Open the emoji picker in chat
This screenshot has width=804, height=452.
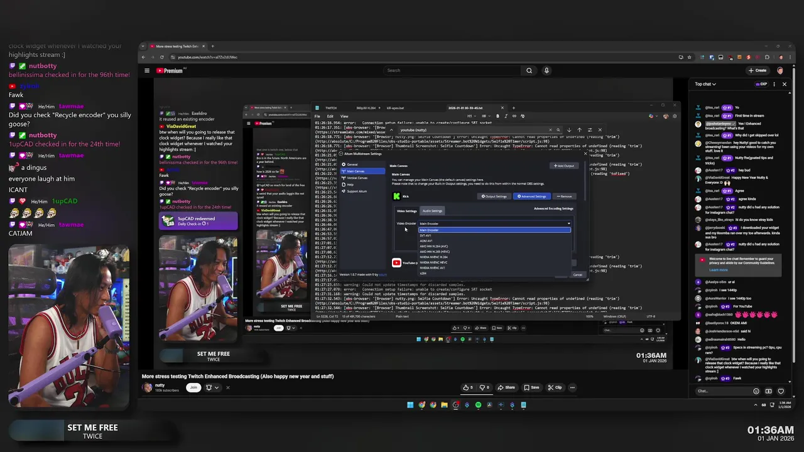pos(756,391)
